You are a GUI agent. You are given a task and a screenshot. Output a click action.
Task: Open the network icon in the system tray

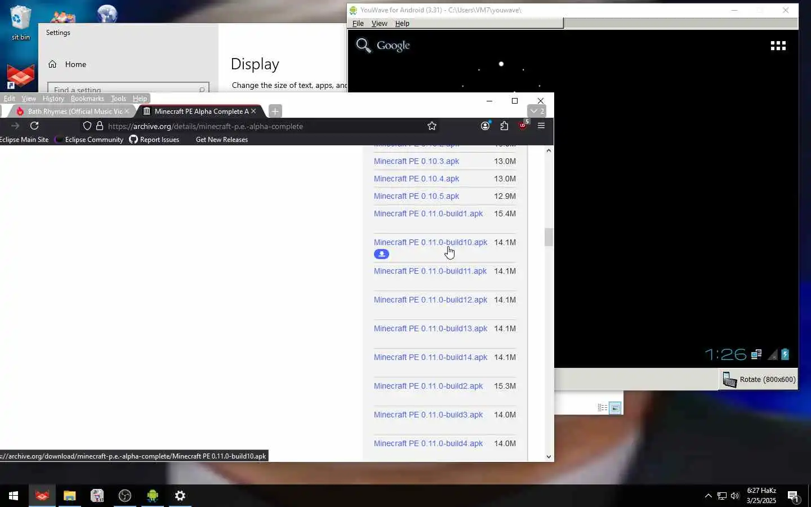pyautogui.click(x=721, y=496)
